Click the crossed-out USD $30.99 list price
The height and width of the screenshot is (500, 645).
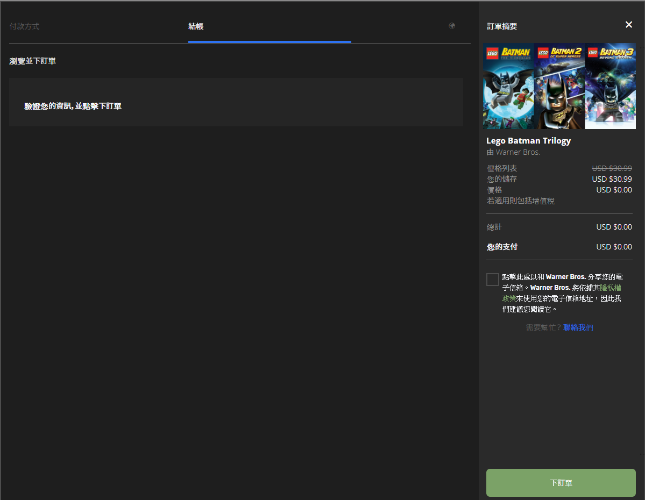click(x=612, y=168)
